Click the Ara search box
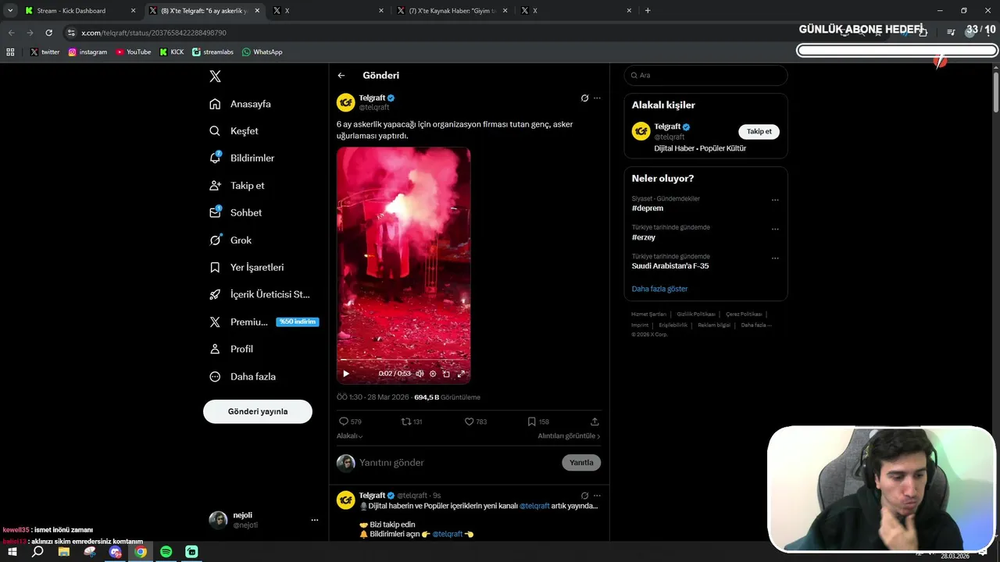The image size is (1000, 562). pos(705,76)
